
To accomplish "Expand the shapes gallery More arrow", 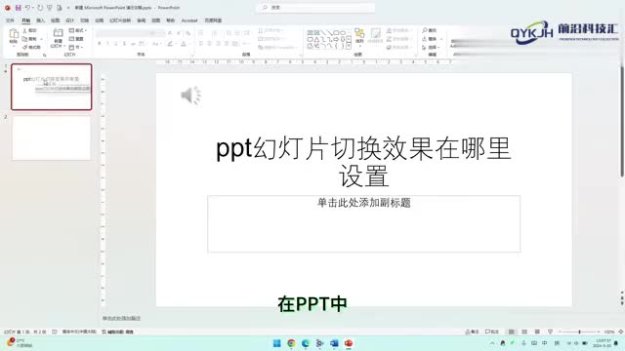I will click(x=349, y=46).
